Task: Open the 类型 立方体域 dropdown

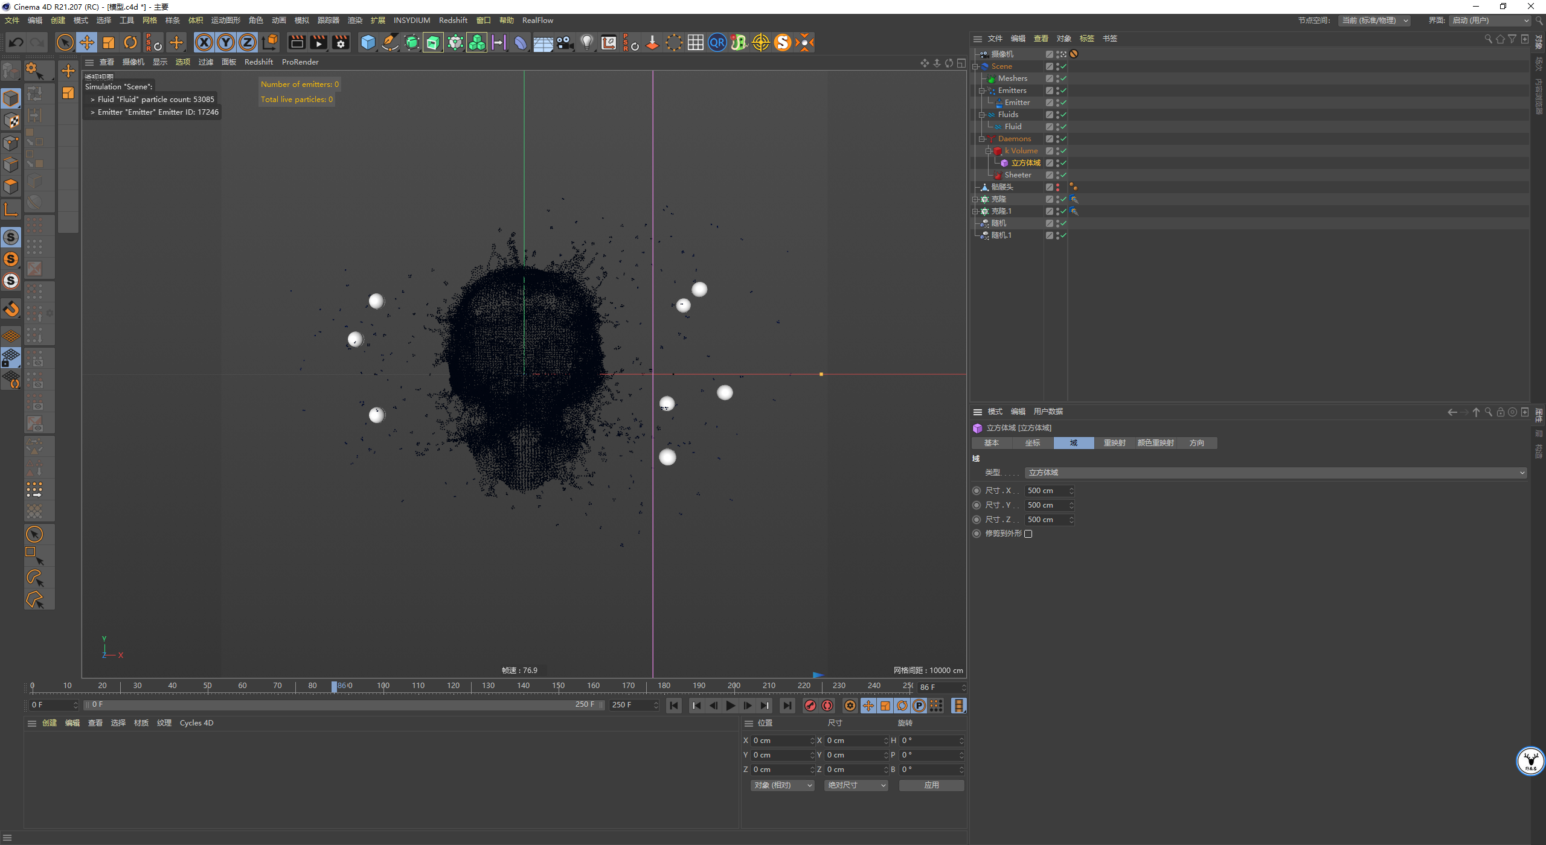Action: 1275,473
